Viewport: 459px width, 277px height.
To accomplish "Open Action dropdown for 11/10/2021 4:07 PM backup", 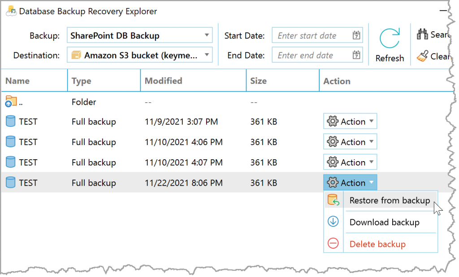I will [350, 162].
